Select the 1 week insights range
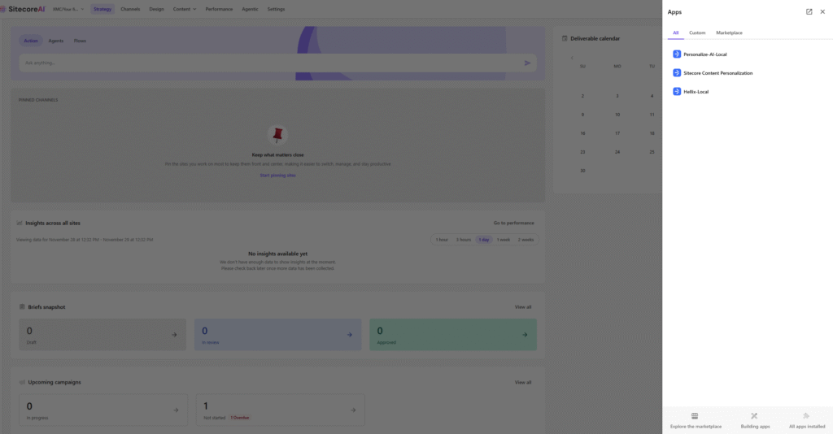Screen dimensions: 833x434 point(504,240)
